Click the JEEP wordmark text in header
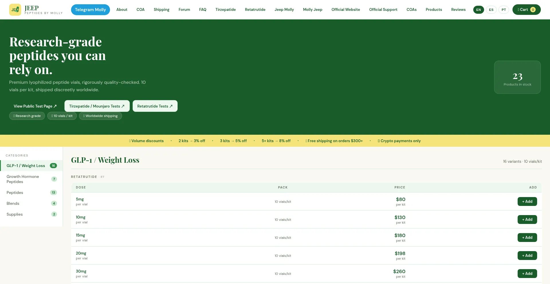Viewport: 550px width, 284px height. (32, 8)
